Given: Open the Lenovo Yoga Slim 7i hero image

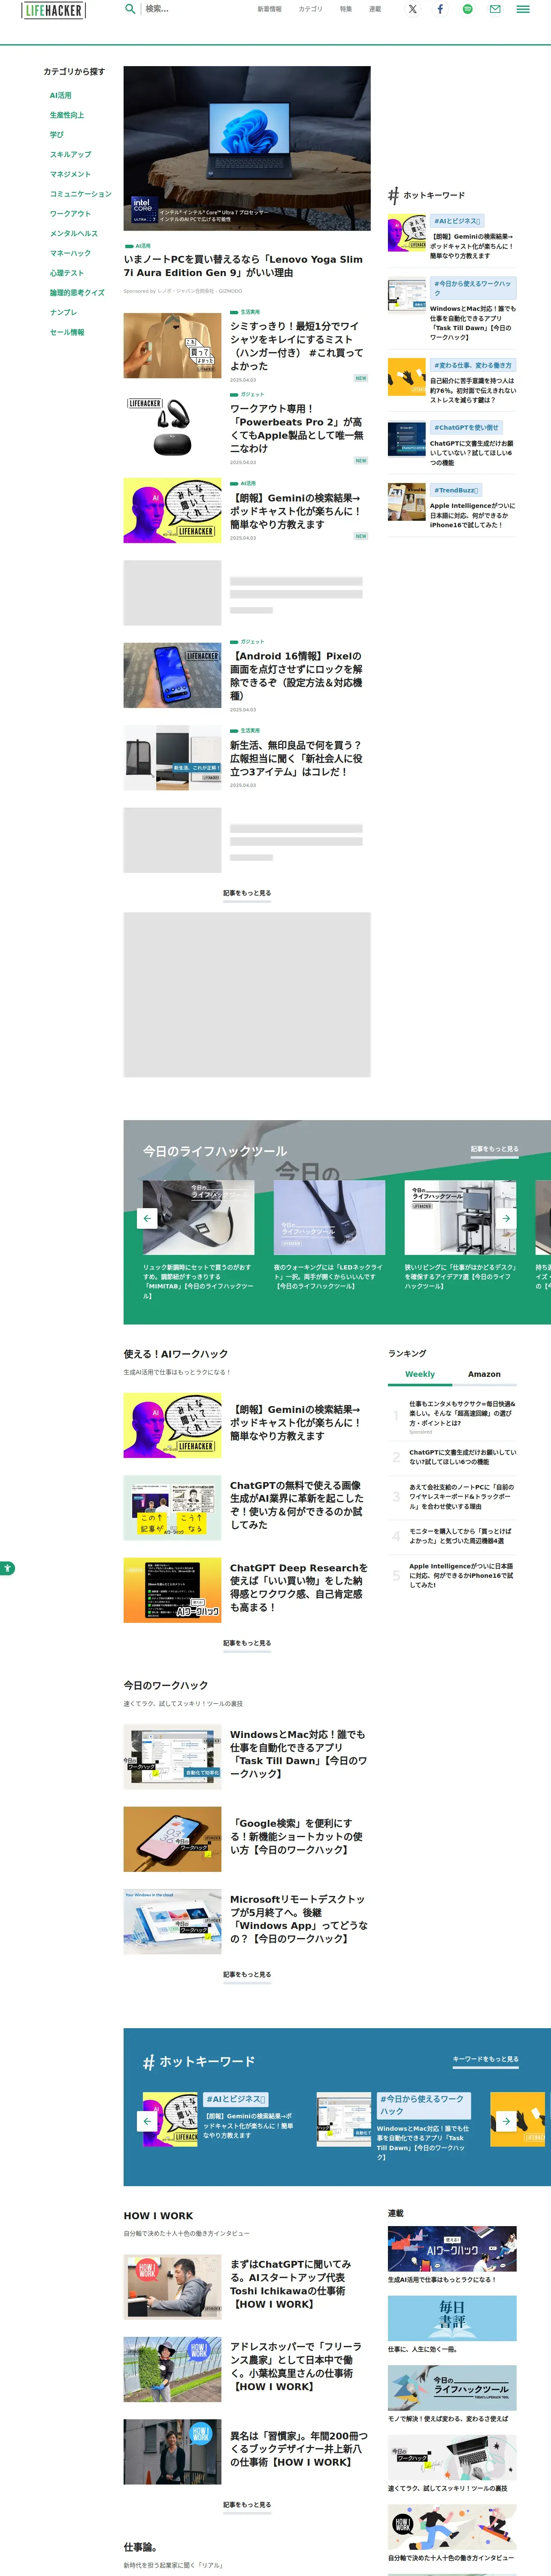Looking at the screenshot, I should coord(247,149).
